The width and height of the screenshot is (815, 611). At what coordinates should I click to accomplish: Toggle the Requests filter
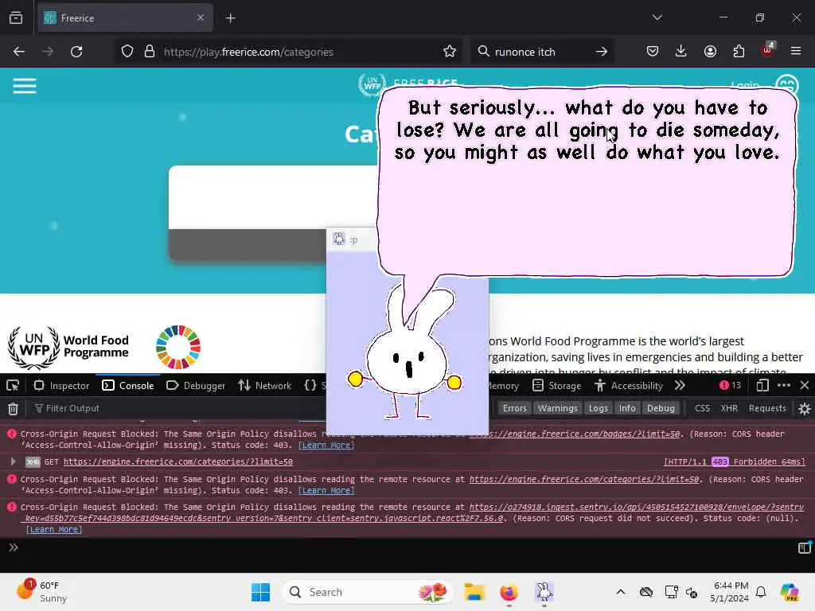click(x=767, y=408)
